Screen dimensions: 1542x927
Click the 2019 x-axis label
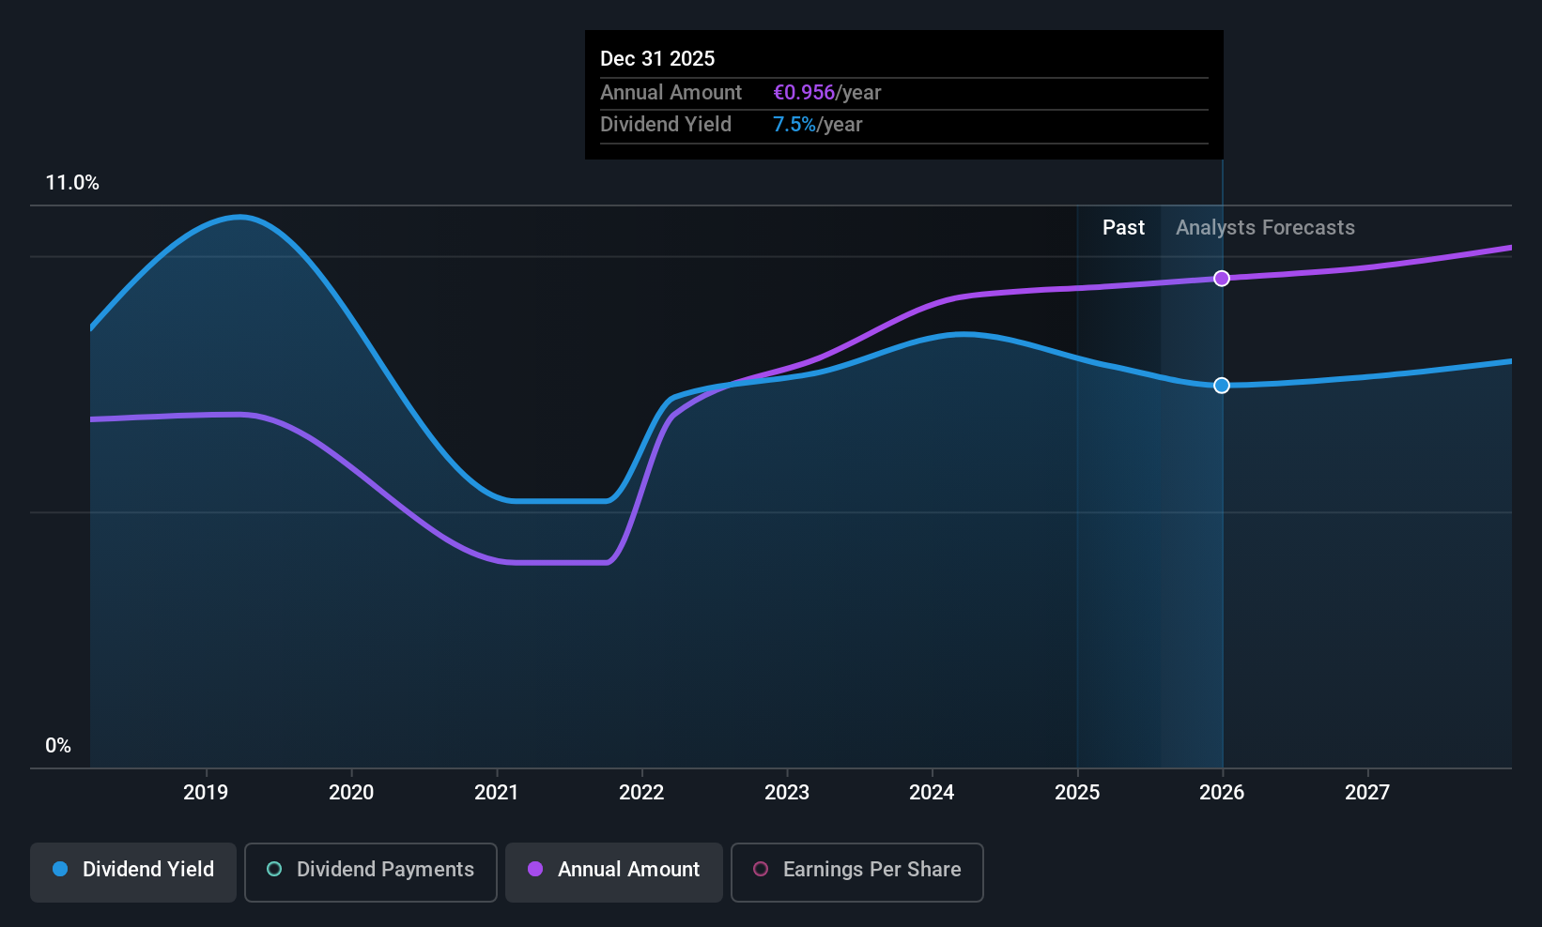[206, 793]
